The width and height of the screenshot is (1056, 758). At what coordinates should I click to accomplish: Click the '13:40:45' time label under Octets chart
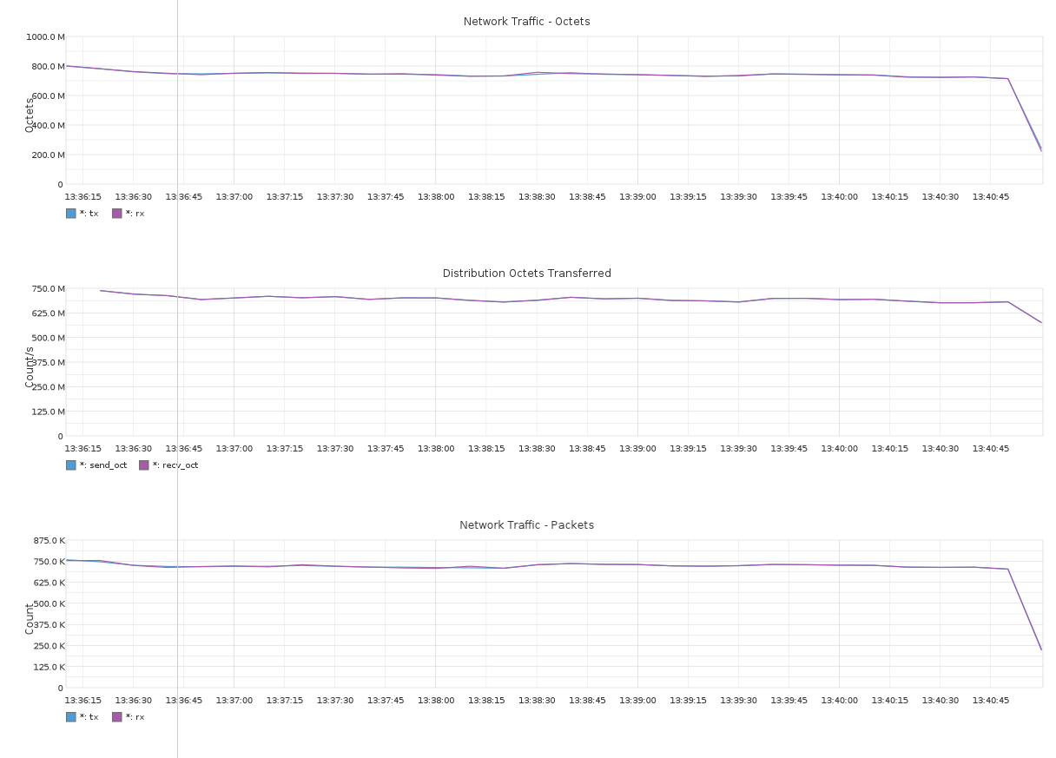click(991, 197)
